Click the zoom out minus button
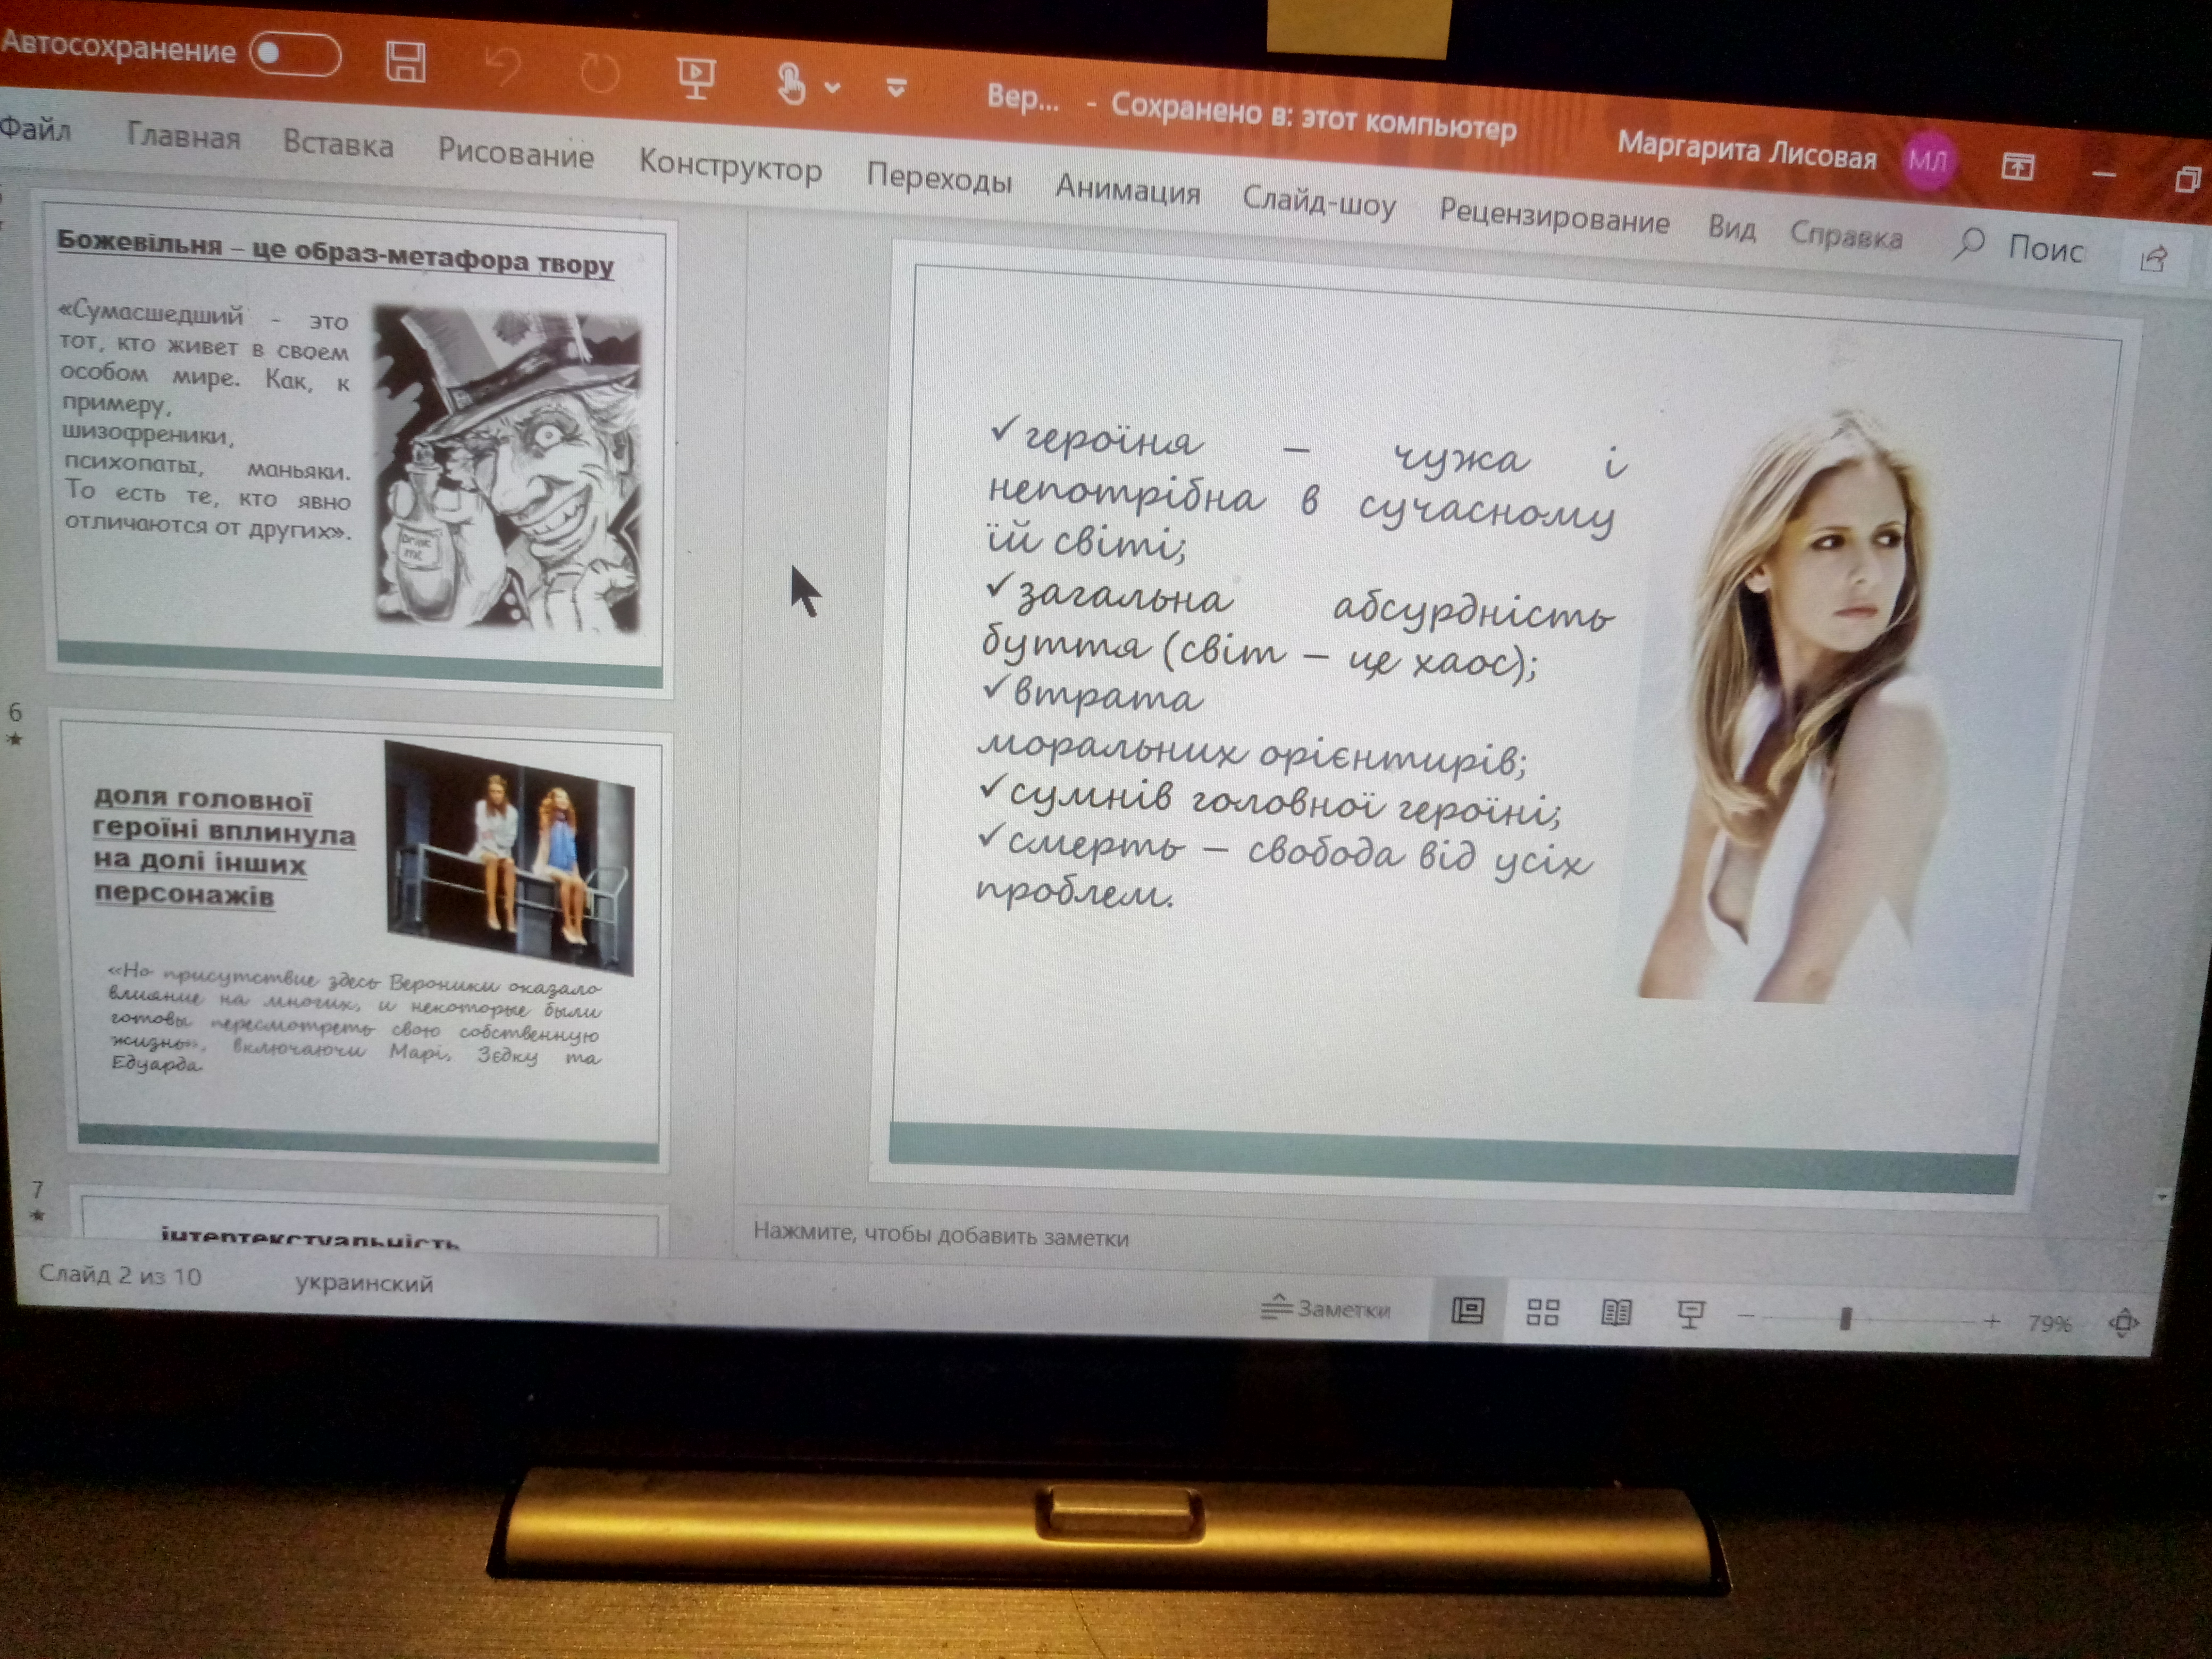This screenshot has width=2212, height=1659. 1746,1317
